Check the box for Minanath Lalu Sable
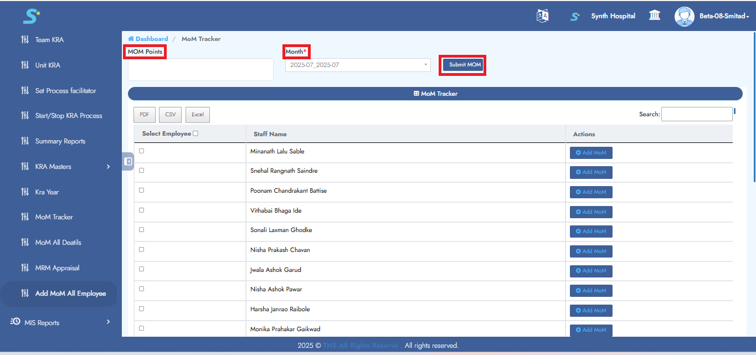This screenshot has height=355, width=756. 141,151
